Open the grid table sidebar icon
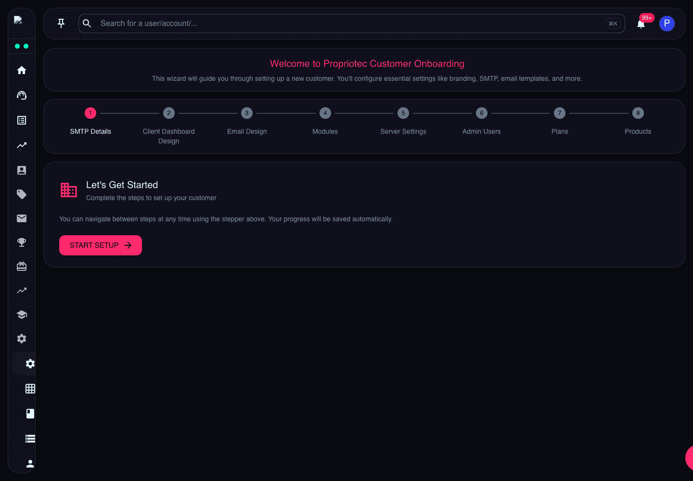Screen dimensions: 693x481 pyautogui.click(x=30, y=389)
